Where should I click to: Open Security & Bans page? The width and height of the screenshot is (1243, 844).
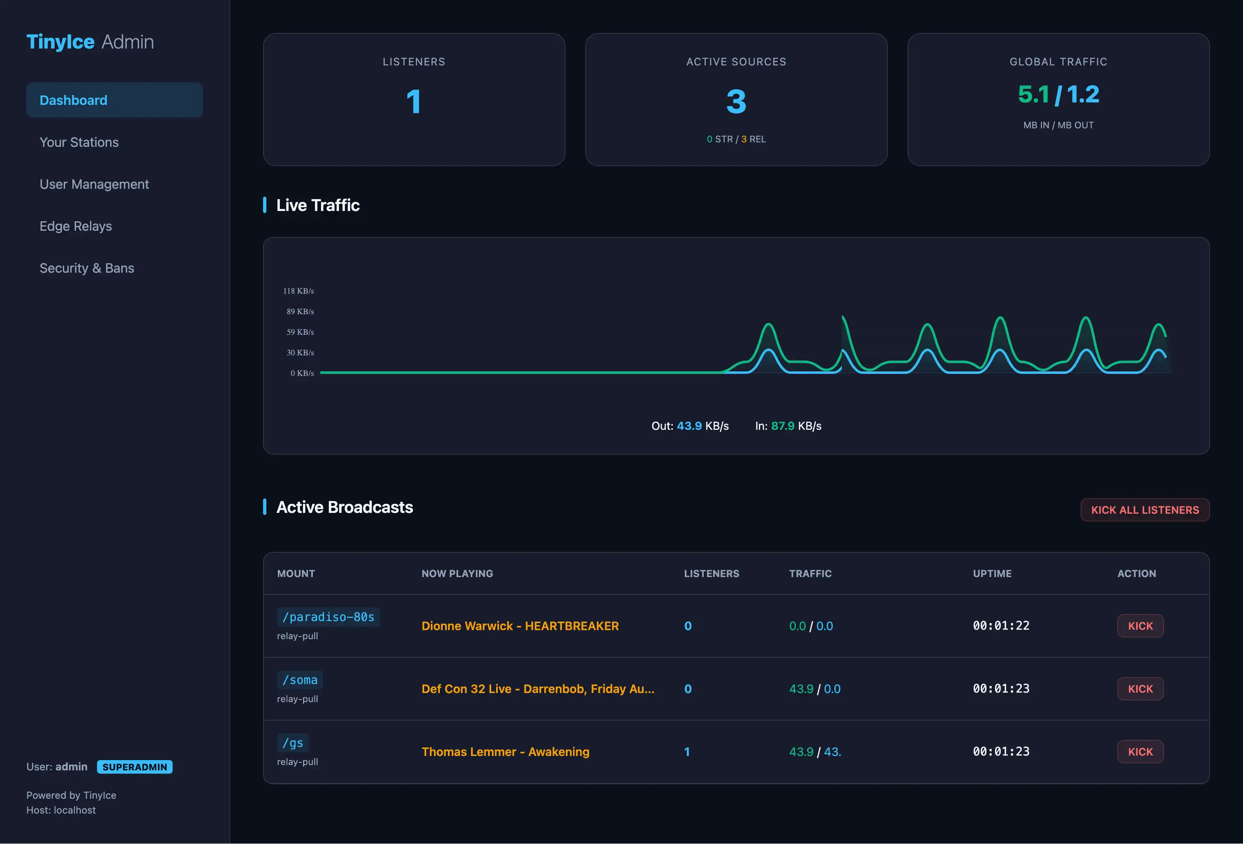tap(87, 268)
